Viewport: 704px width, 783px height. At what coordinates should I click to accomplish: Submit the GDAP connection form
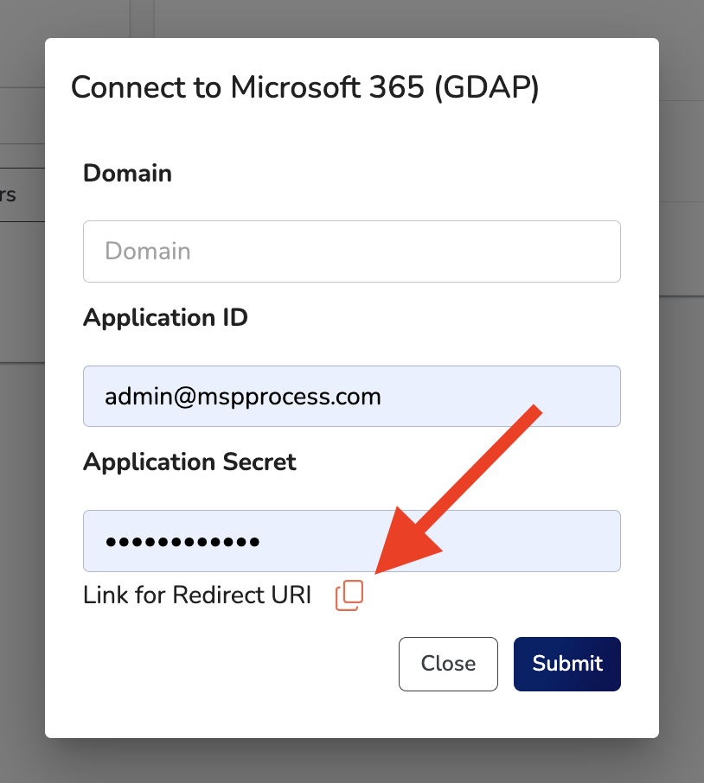566,664
